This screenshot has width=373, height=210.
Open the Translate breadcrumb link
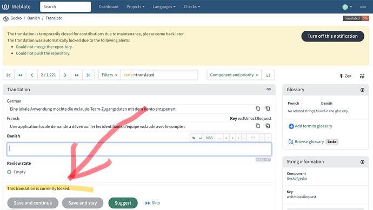coord(54,18)
